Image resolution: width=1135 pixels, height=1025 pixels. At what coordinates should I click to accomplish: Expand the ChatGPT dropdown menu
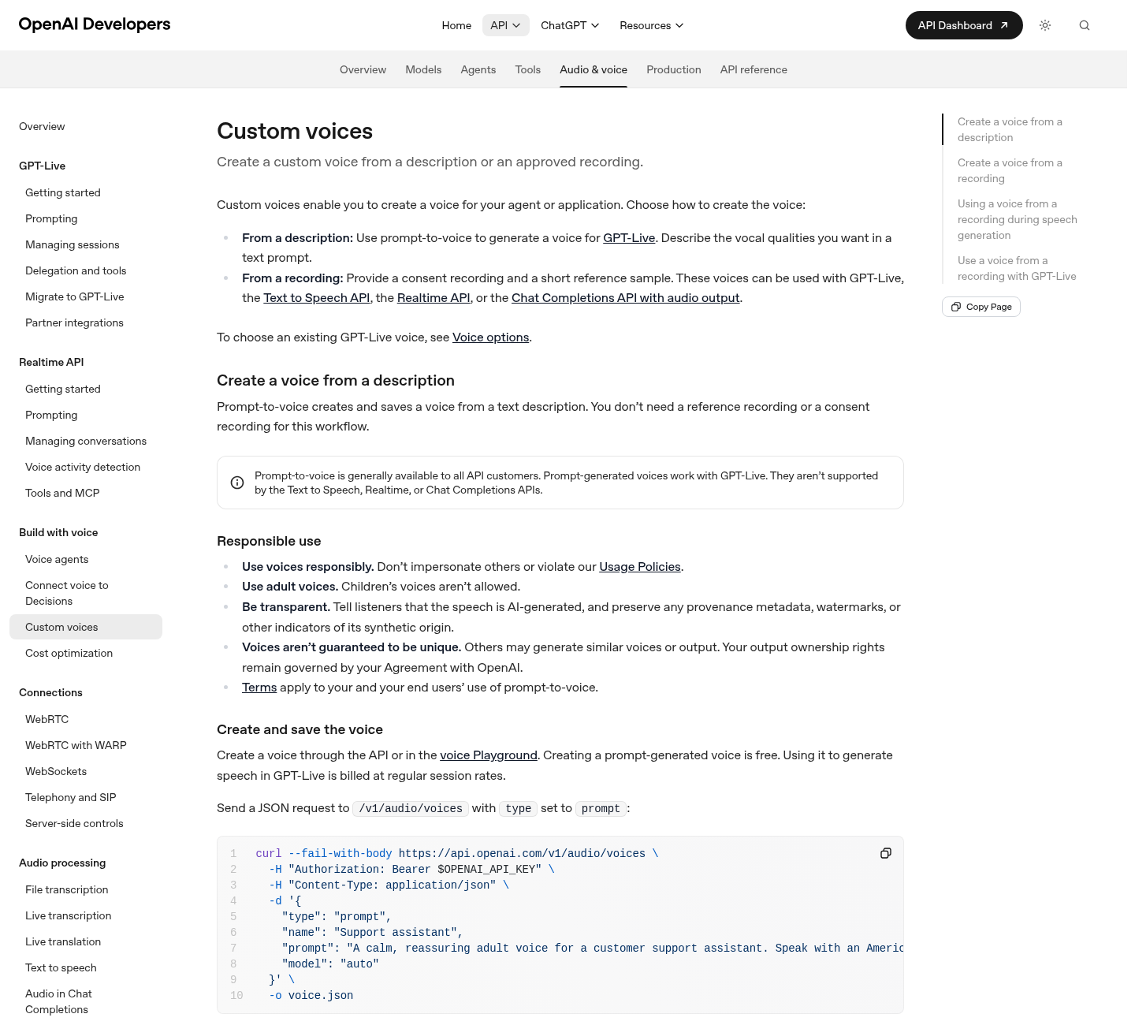coord(570,25)
